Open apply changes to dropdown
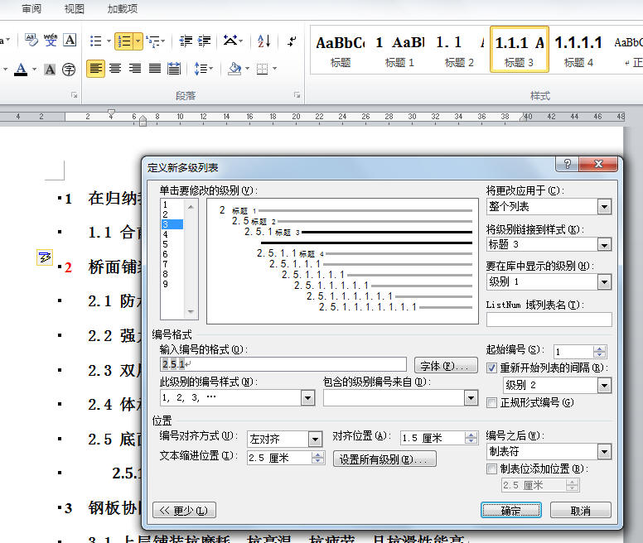Image resolution: width=643 pixels, height=543 pixels. (x=603, y=207)
